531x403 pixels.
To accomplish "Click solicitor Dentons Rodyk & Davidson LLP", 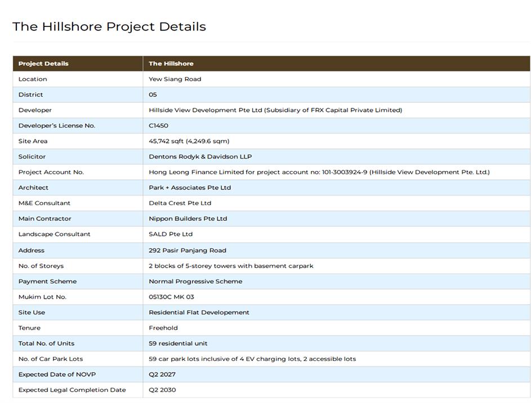I will click(x=200, y=156).
